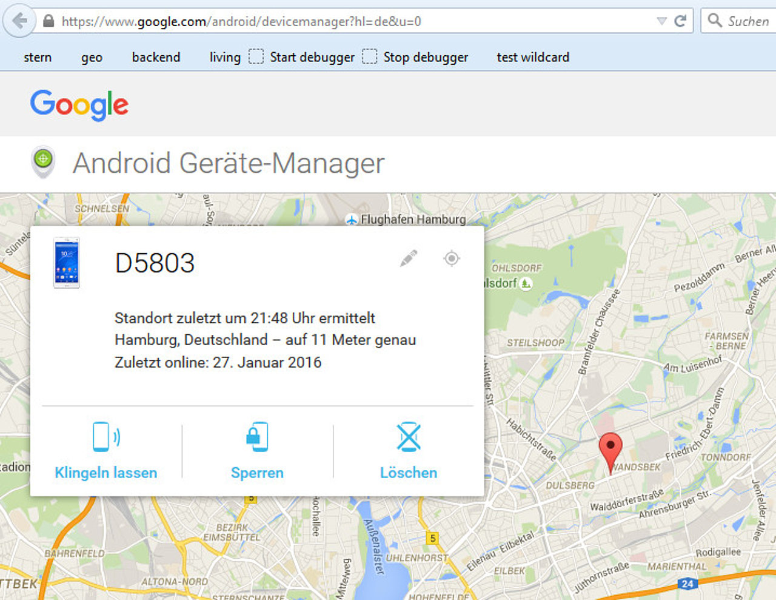Click the FARMSEN - BERNE map label
Viewport: 776px width, 600px height.
726,341
